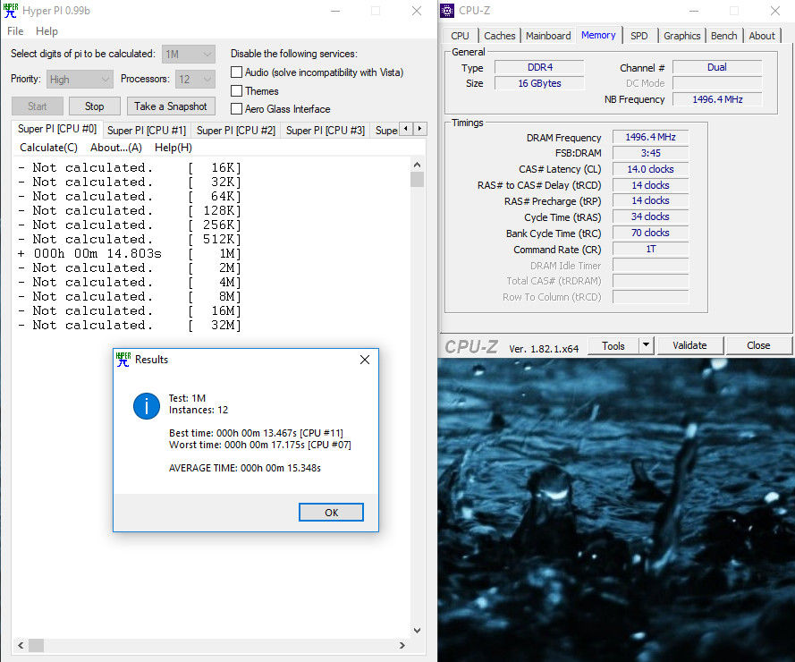Open the Calculate(C) menu
This screenshot has width=795, height=662.
[x=48, y=148]
